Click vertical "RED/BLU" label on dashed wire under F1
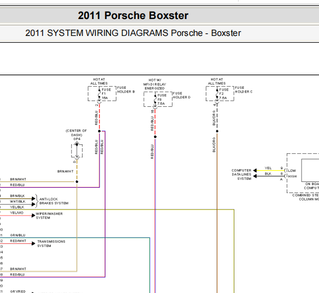The image size is (319, 293). 96,118
